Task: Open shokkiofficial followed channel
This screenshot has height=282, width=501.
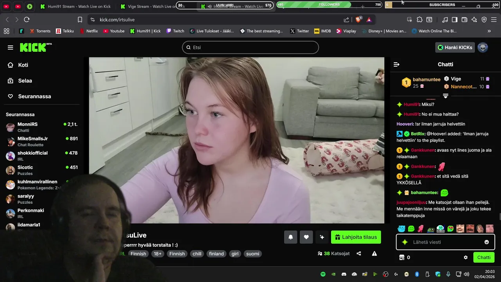Action: coord(41,156)
